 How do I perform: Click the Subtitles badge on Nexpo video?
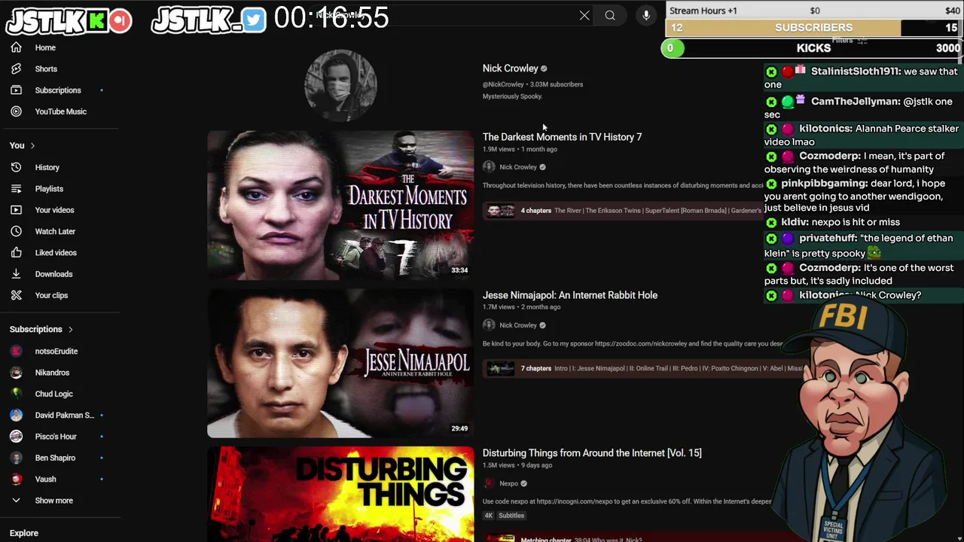pos(511,516)
